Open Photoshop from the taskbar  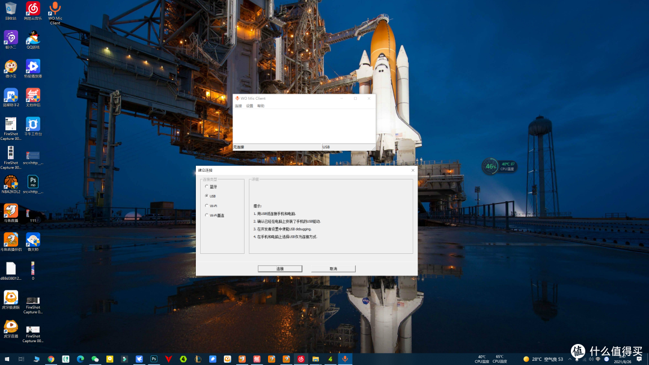154,359
